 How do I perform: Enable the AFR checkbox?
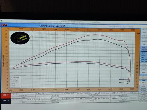coord(12,84)
